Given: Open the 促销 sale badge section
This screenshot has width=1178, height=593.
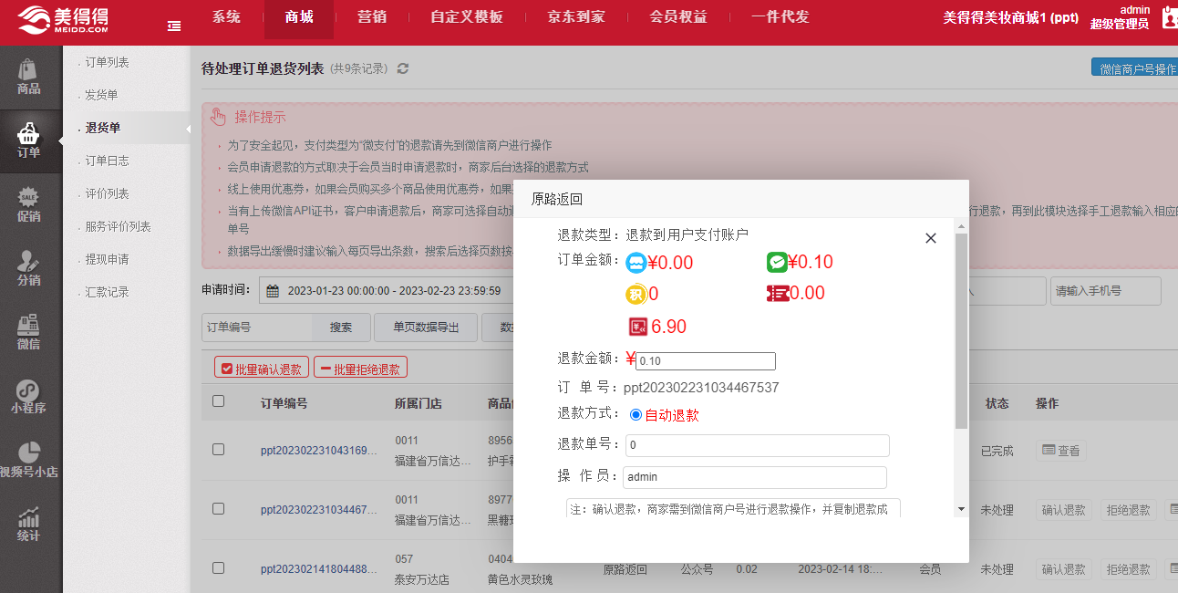Looking at the screenshot, I should [x=30, y=204].
